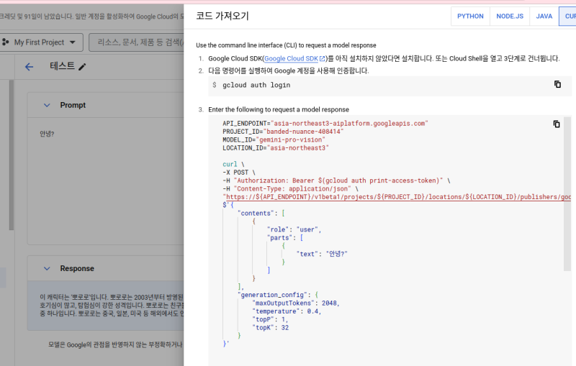This screenshot has height=366, width=576.
Task: Copy the curl request code block
Action: click(557, 124)
